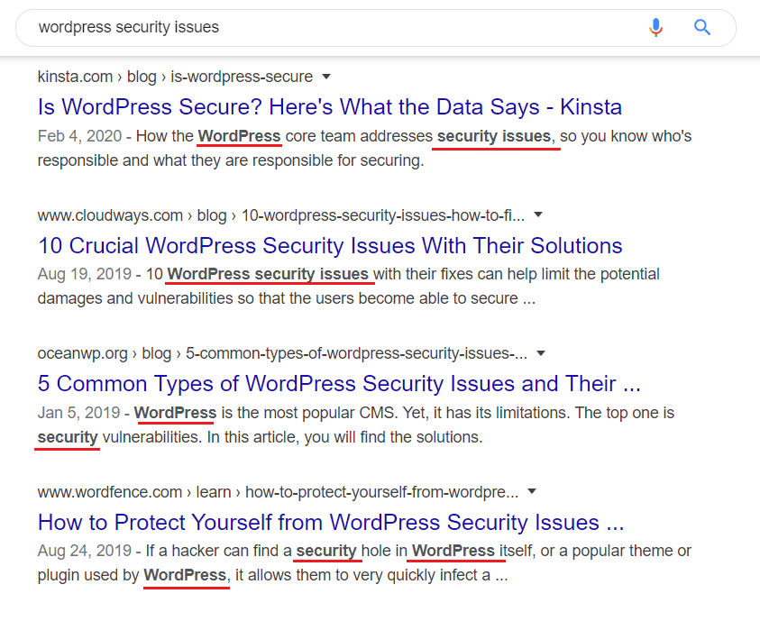760x621 pixels.
Task: Click underlined 'WordPress security issues' in the Cloudways snippet
Action: coord(268,274)
